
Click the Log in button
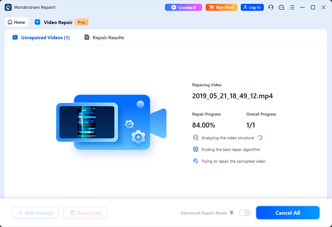pos(252,7)
